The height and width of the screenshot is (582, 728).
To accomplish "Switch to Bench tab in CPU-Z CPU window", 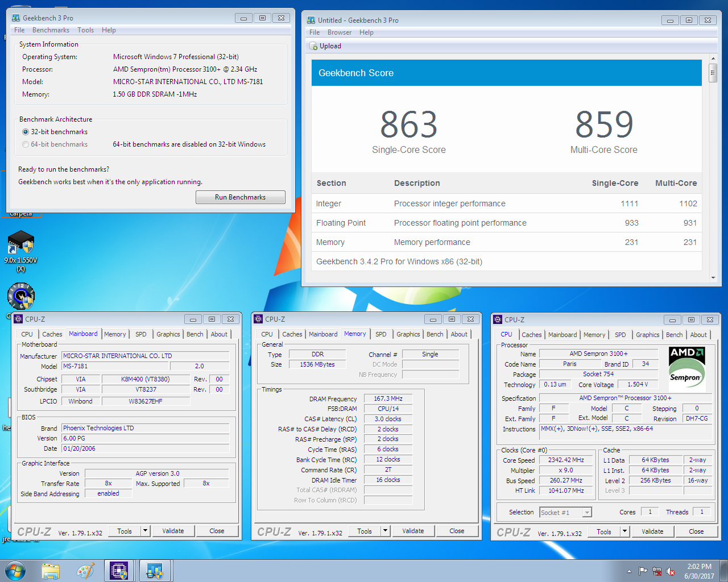I will 674,335.
